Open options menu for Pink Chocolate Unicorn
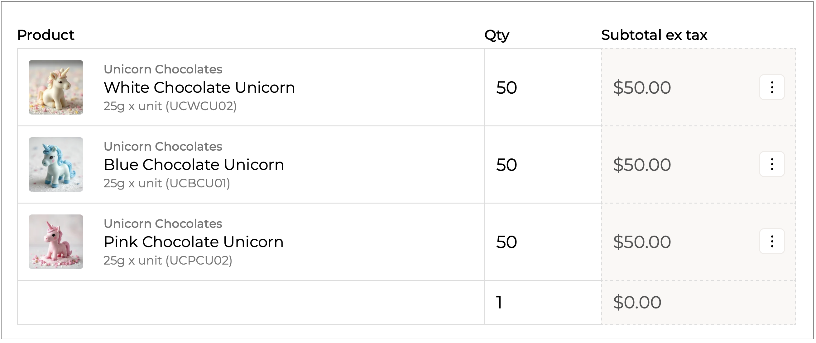This screenshot has width=816, height=343. point(772,242)
